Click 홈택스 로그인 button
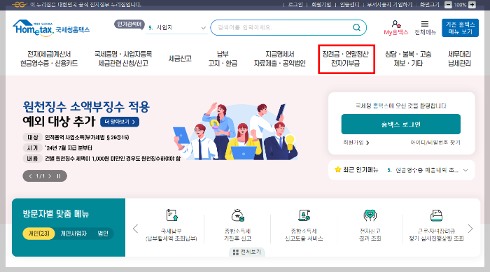The width and height of the screenshot is (490, 272). click(400, 124)
